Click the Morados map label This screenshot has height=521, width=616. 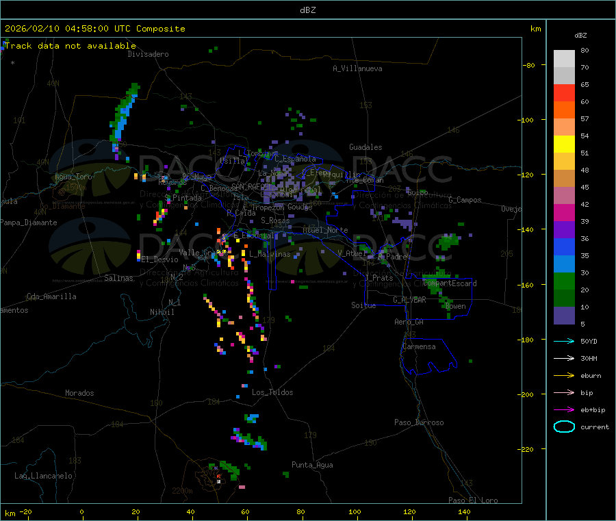click(x=79, y=393)
